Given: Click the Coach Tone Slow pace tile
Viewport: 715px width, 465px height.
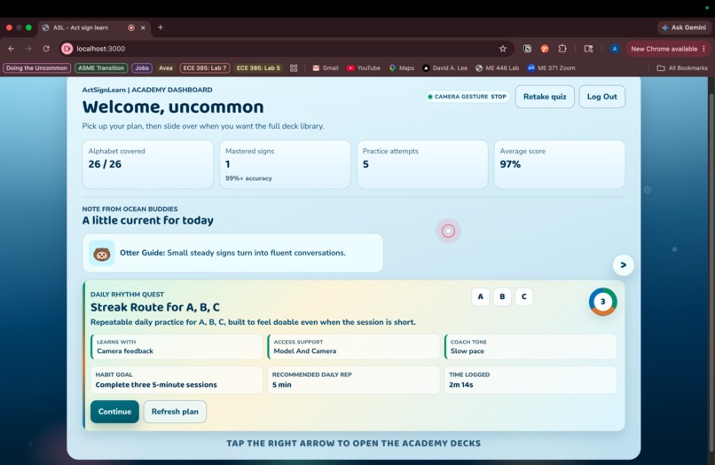Looking at the screenshot, I should 530,347.
